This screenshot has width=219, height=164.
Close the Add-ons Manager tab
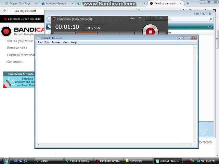coord(72,3)
